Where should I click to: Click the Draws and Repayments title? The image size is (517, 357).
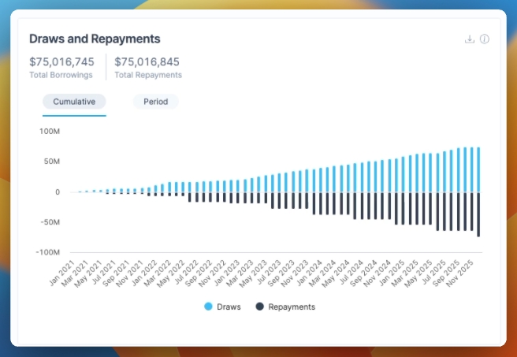pos(95,39)
